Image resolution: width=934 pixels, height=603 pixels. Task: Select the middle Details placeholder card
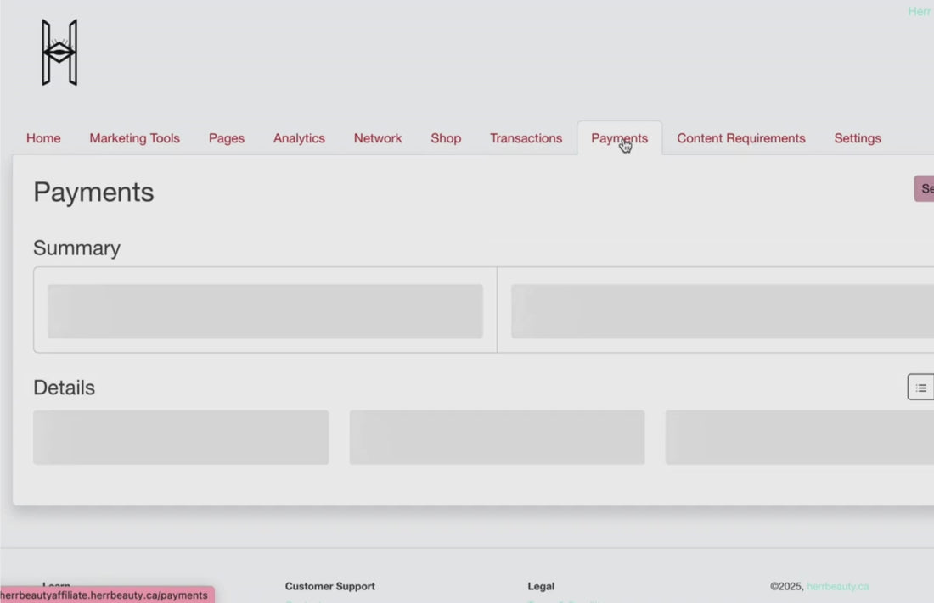click(498, 438)
